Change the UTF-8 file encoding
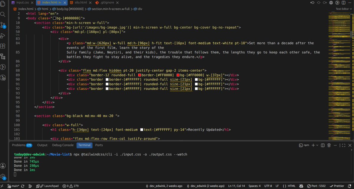Viewport: 354px width, 189px height. [x=268, y=186]
